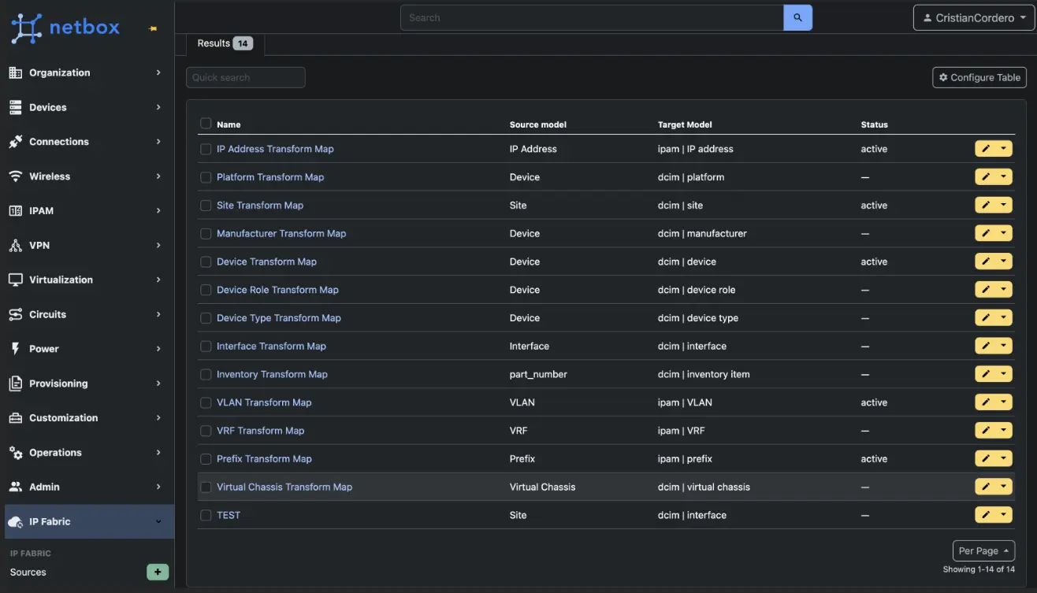Click edit pencil for VLAN Transform Map
The width and height of the screenshot is (1037, 593).
pos(985,402)
